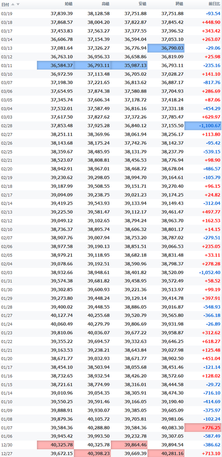Select the 01/17 change value -121.14
Screen dimensions: 222x457
click(211, 368)
